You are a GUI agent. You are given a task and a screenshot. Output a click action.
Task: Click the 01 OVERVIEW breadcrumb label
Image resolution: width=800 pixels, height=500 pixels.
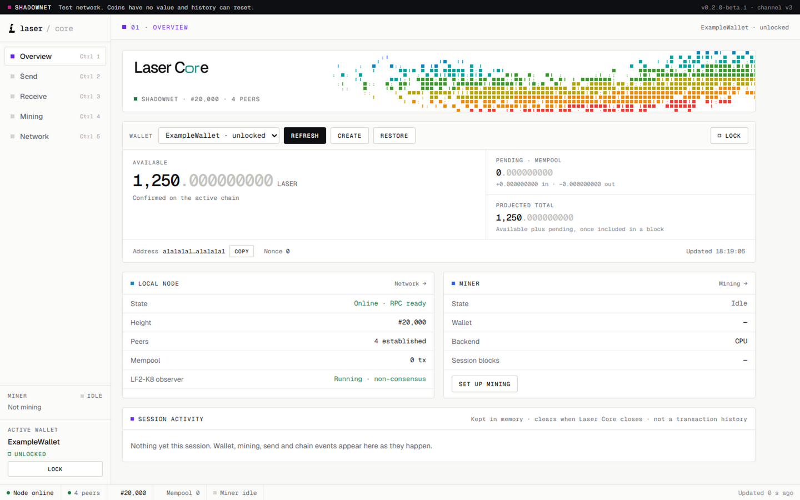click(155, 27)
